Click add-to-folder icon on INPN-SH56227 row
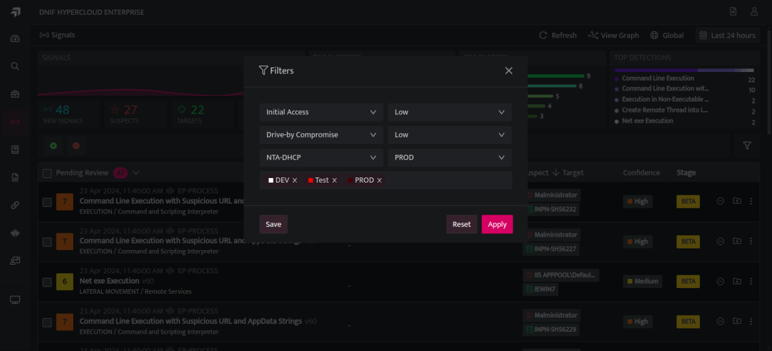This screenshot has width=772, height=351. pos(737,241)
